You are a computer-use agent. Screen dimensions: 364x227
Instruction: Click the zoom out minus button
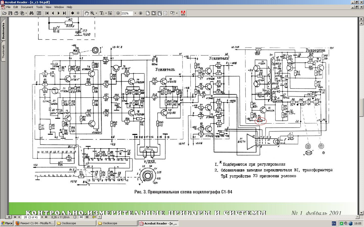coord(118,13)
